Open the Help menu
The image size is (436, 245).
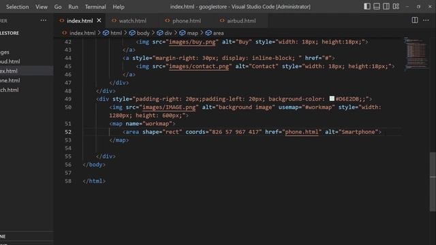[x=119, y=7]
